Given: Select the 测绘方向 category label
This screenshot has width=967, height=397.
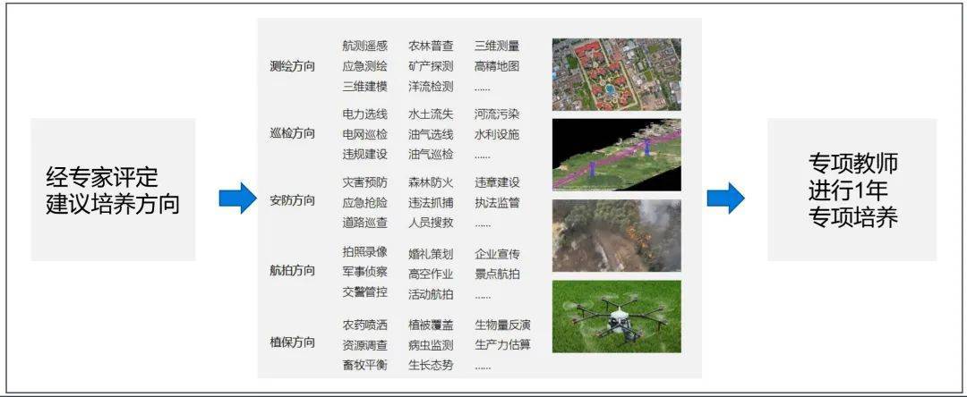Looking at the screenshot, I should (292, 66).
